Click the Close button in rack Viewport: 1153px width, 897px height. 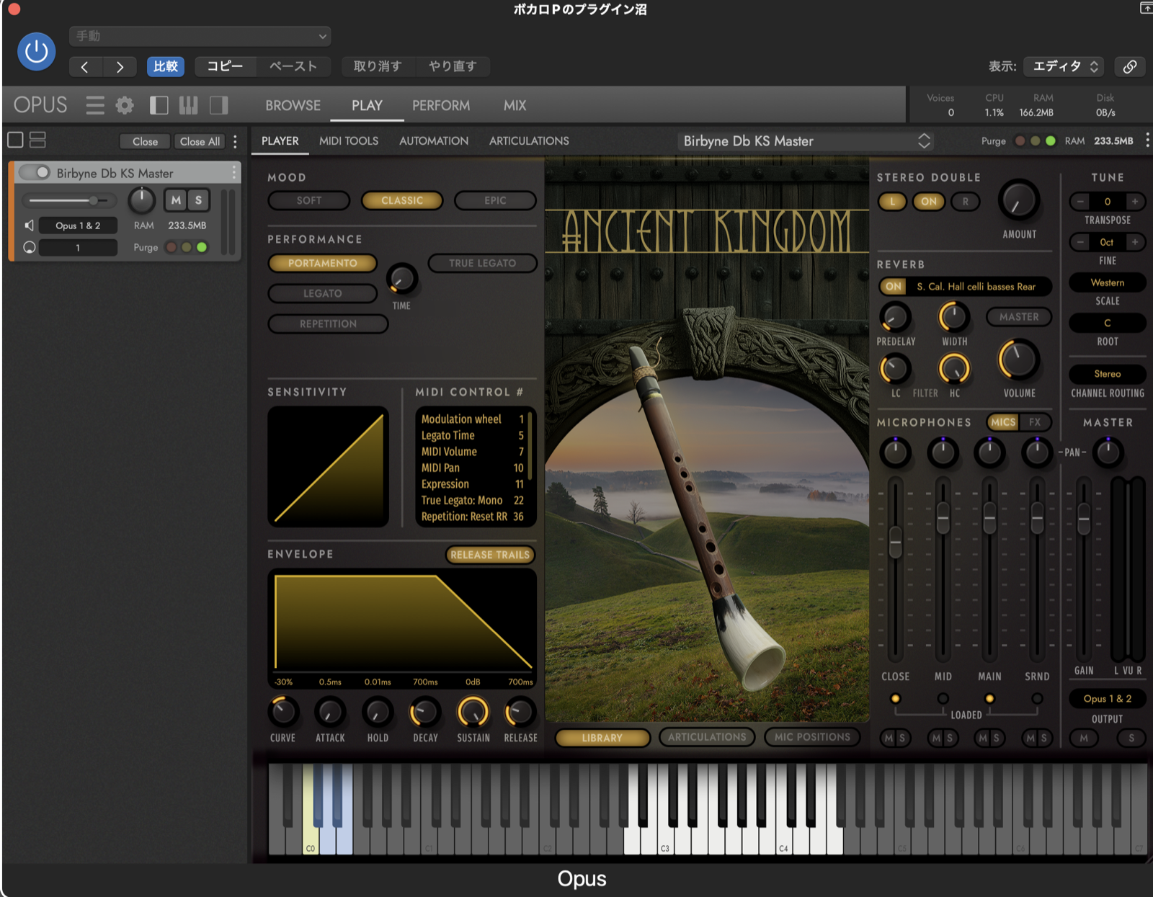(x=145, y=141)
